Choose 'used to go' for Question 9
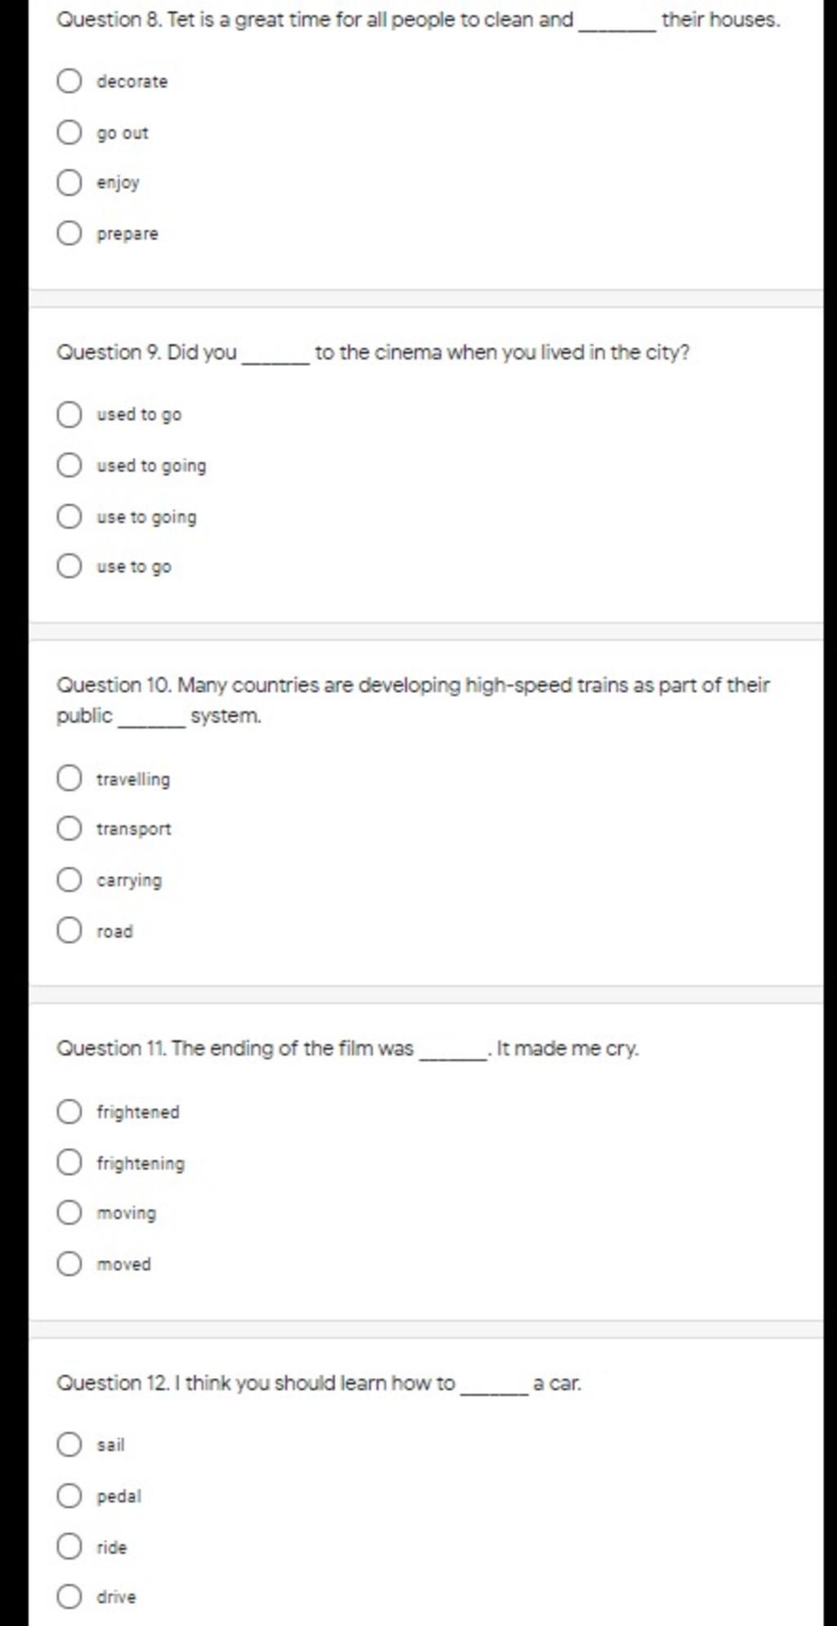This screenshot has width=837, height=1626. click(69, 414)
